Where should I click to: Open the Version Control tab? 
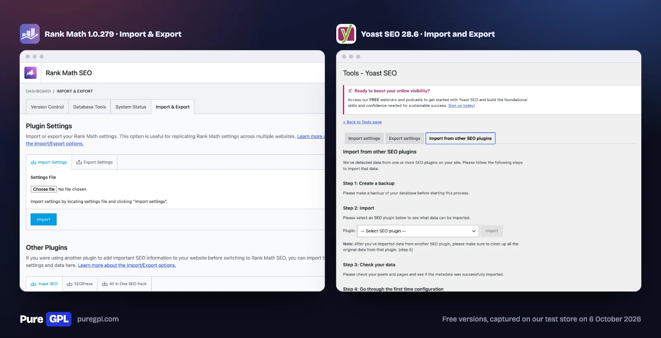point(47,107)
